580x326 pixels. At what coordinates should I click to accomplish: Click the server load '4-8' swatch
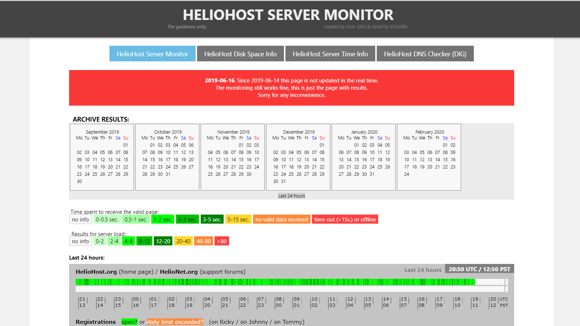pos(128,241)
